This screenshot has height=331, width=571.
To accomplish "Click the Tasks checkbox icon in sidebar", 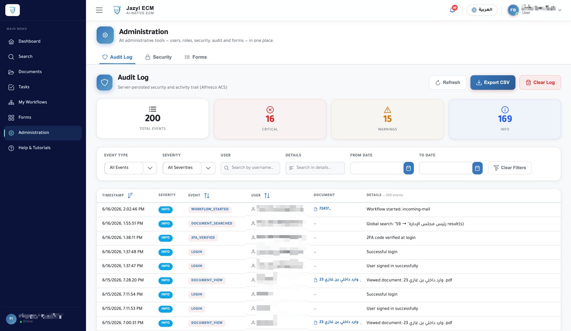I will coord(11,87).
